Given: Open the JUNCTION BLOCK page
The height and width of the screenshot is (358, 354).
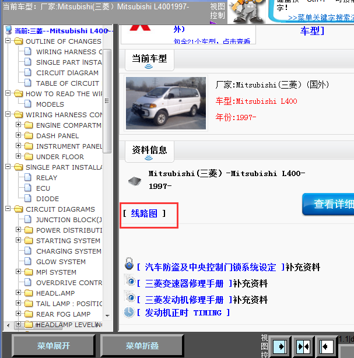Looking at the screenshot, I should pos(69,220).
